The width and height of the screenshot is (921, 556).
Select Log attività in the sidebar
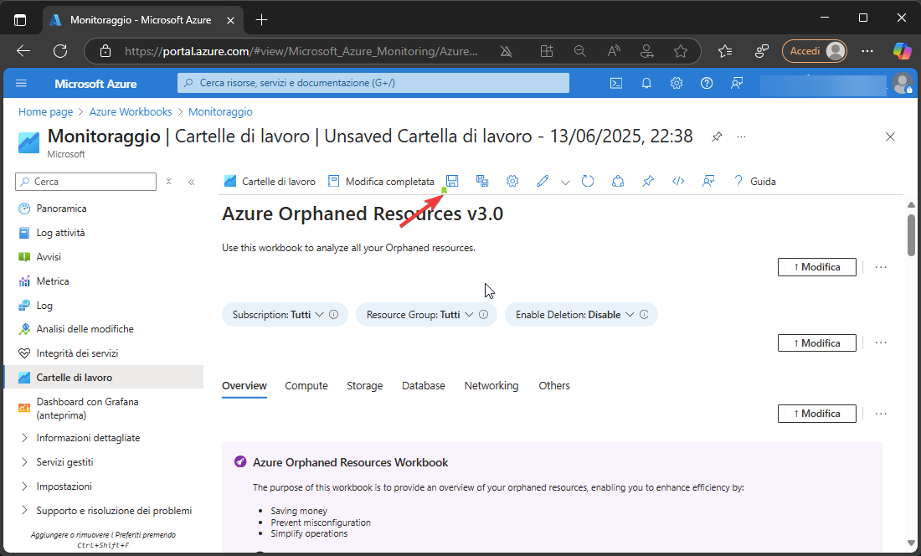[60, 233]
